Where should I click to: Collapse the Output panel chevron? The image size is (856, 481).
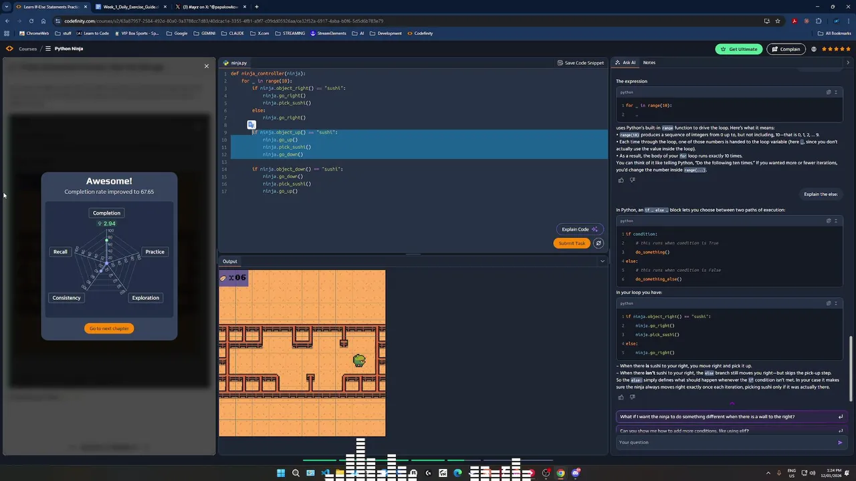602,261
